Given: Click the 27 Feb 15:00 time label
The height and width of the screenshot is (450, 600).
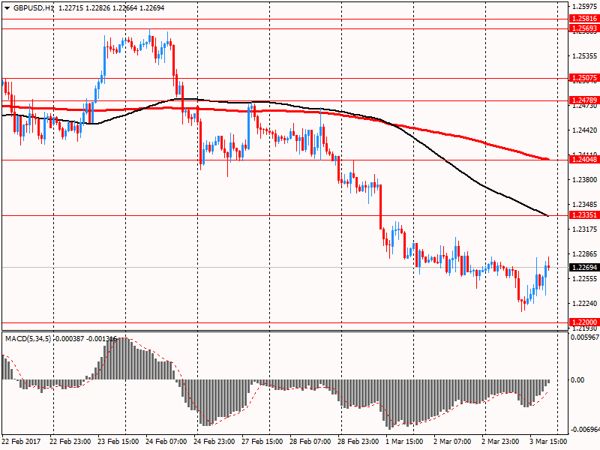Looking at the screenshot, I should 262,442.
